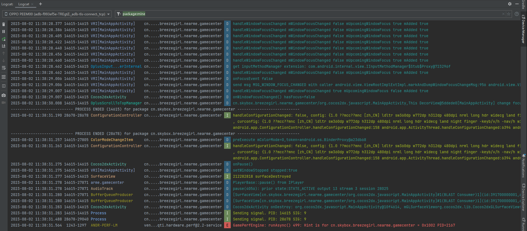Click the 'onWindowFocusChanged() hasFocus=false' message
Image resolution: width=527 pixels, height=231 pixels.
click(274, 97)
